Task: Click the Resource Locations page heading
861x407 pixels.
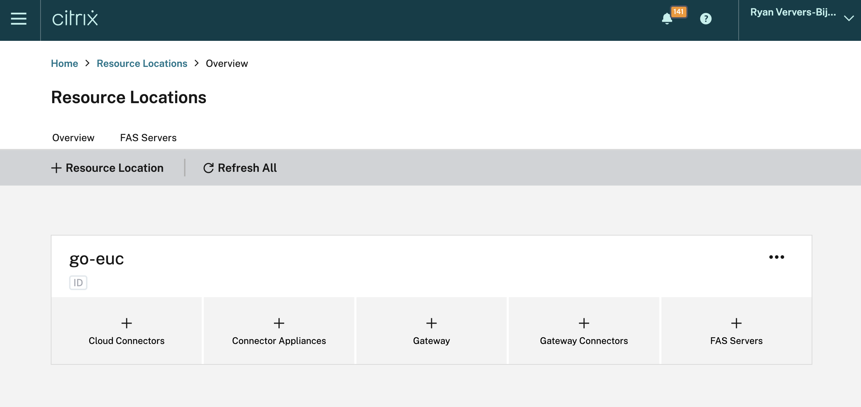Action: [x=129, y=97]
